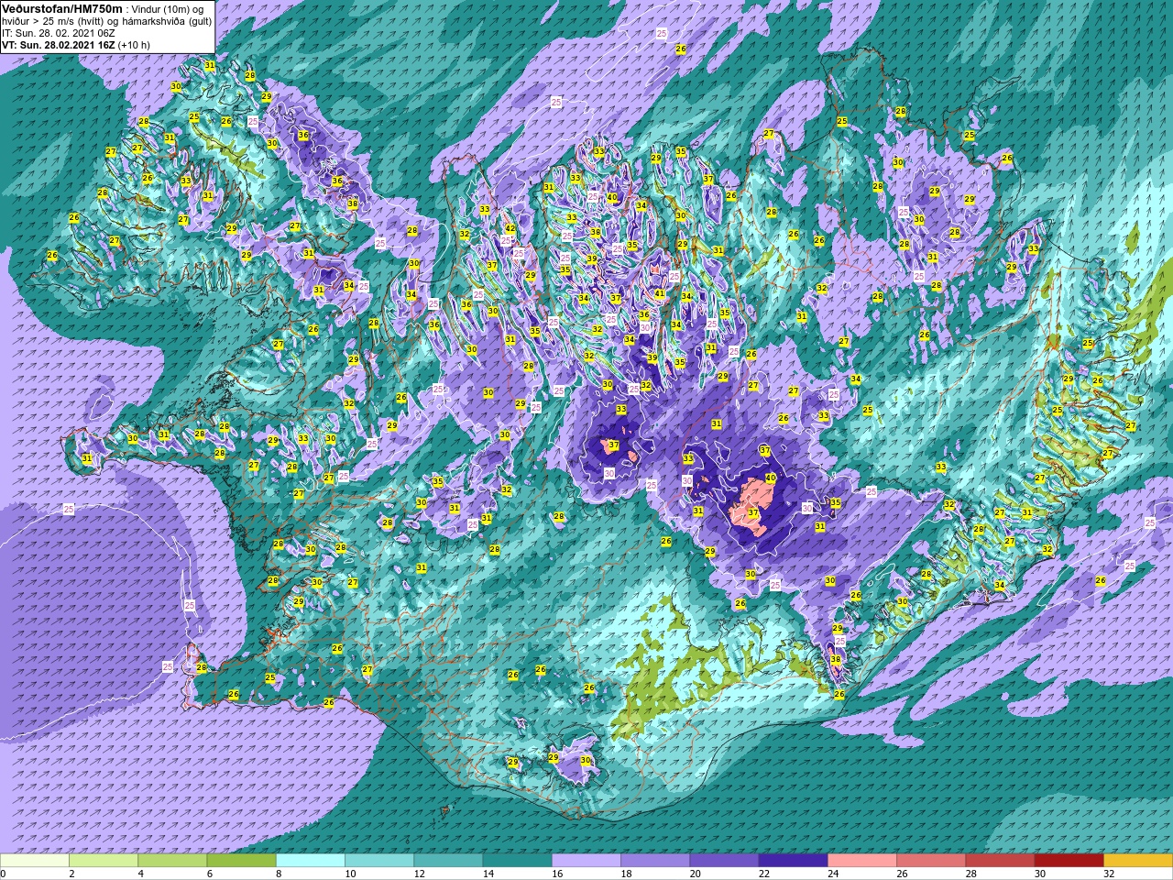The image size is (1173, 880).
Task: Click the pale yellow 0–2 legend swatch
Action: (x=35, y=861)
